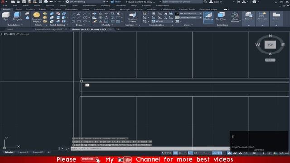Image resolution: width=290 pixels, height=163 pixels.
Task: Open the Home ribbon tab
Action: click(7, 9)
